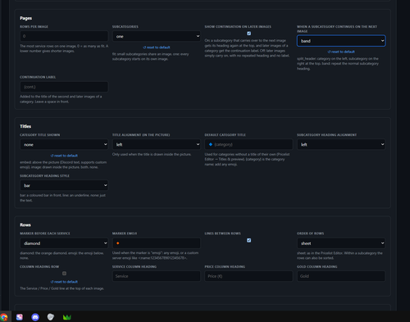Select the Lines between rows label
This screenshot has height=322, width=410.
(x=223, y=234)
